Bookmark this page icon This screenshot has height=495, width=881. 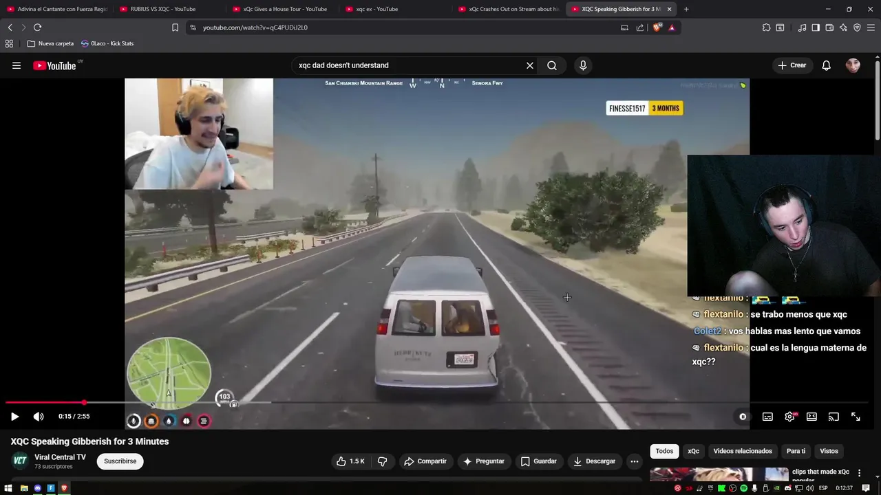pyautogui.click(x=175, y=27)
